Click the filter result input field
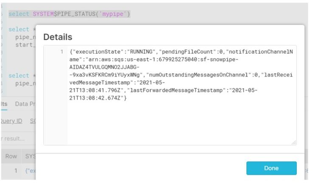 click(x=13, y=138)
